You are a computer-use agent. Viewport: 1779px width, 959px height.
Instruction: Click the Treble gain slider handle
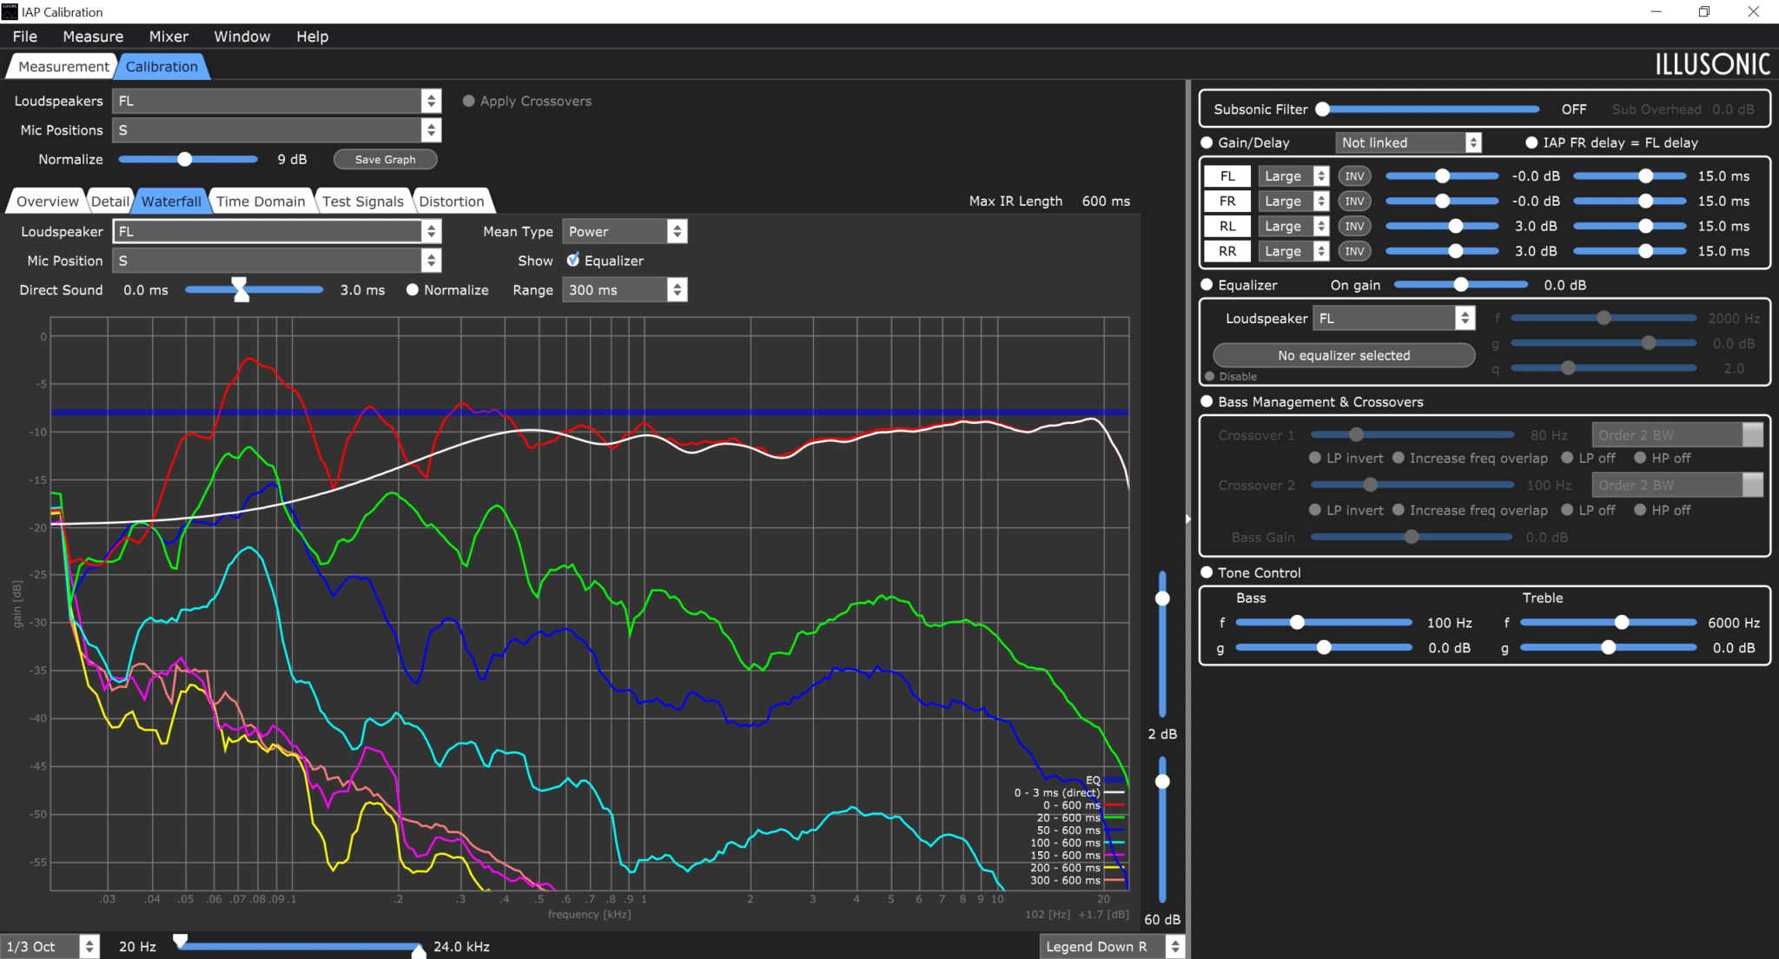click(1609, 648)
